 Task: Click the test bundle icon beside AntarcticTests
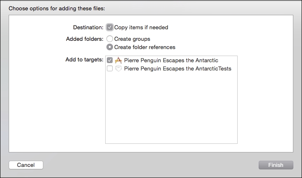pyautogui.click(x=118, y=68)
